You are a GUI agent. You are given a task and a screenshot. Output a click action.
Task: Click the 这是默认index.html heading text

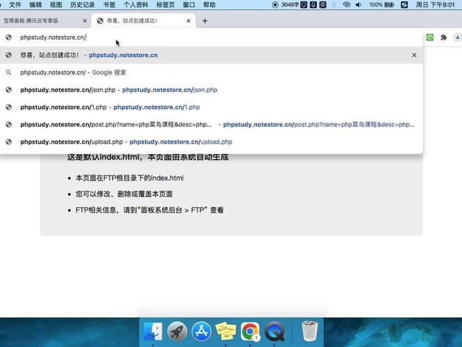pos(148,157)
